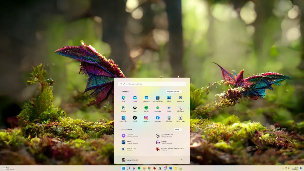Launch TikTok from the Start menu
The image size is (304, 171).
coord(135,119)
